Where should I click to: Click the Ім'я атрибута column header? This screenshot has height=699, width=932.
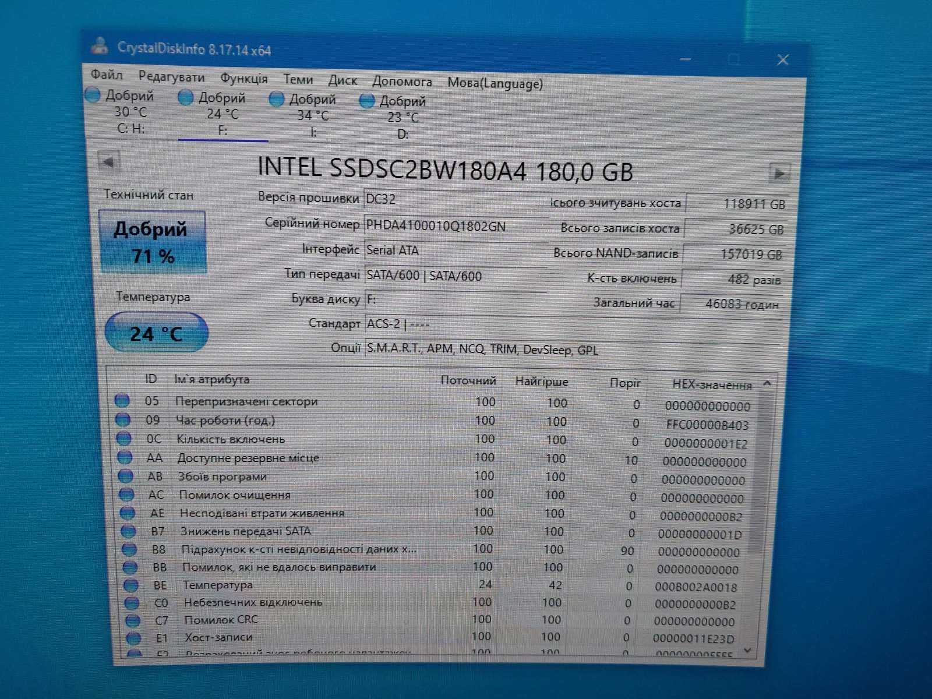pyautogui.click(x=211, y=379)
